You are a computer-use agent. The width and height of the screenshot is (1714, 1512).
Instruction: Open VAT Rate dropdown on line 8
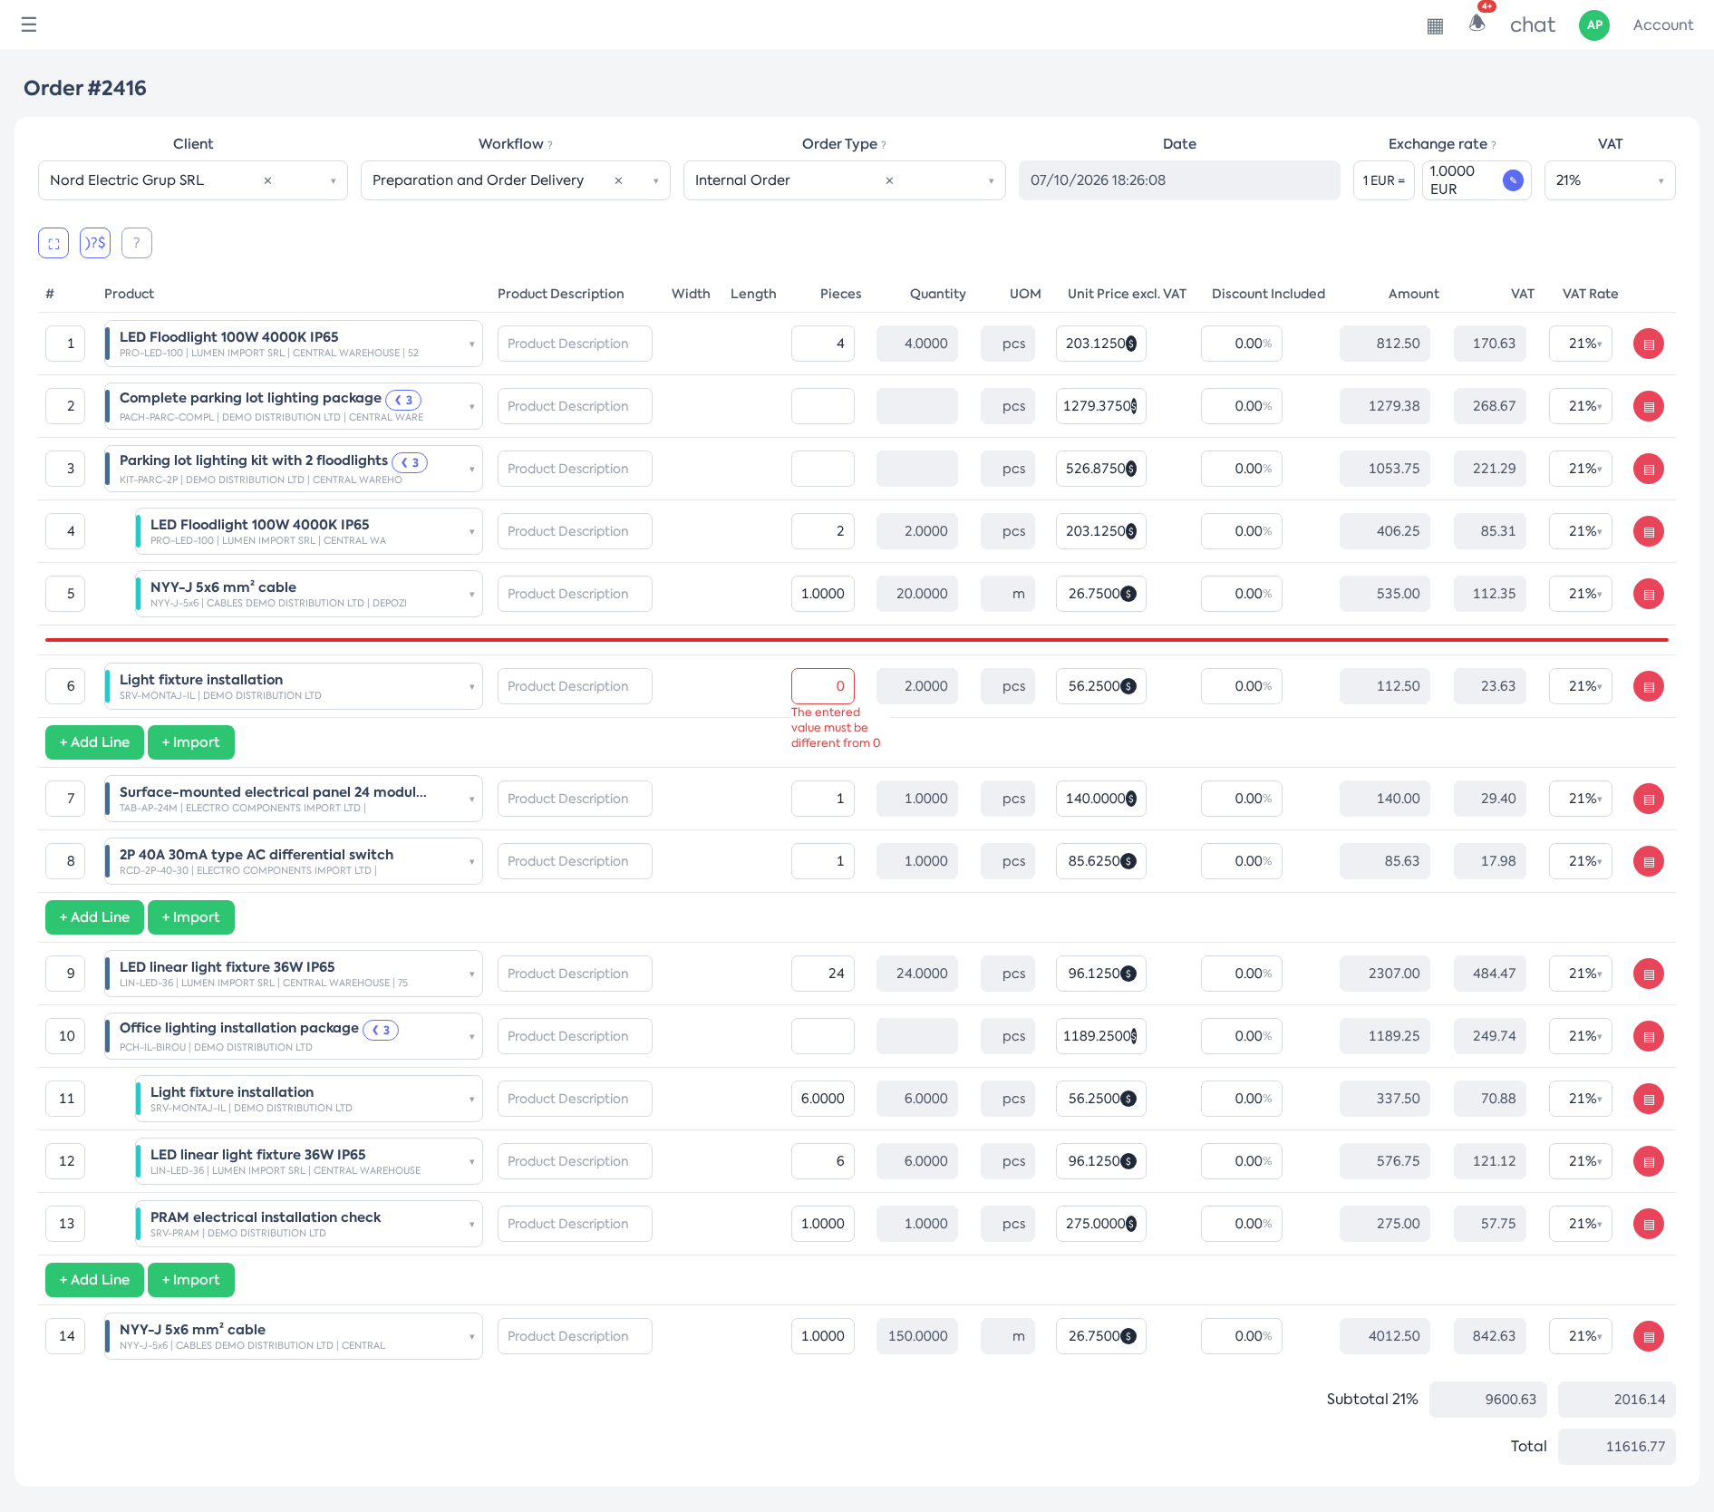click(1581, 861)
